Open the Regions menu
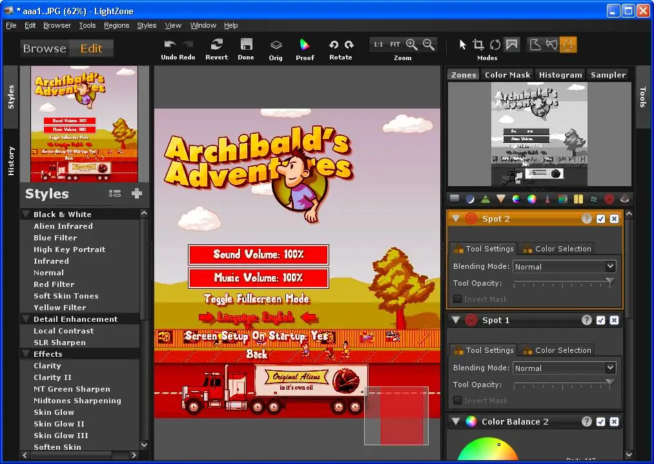 click(116, 25)
